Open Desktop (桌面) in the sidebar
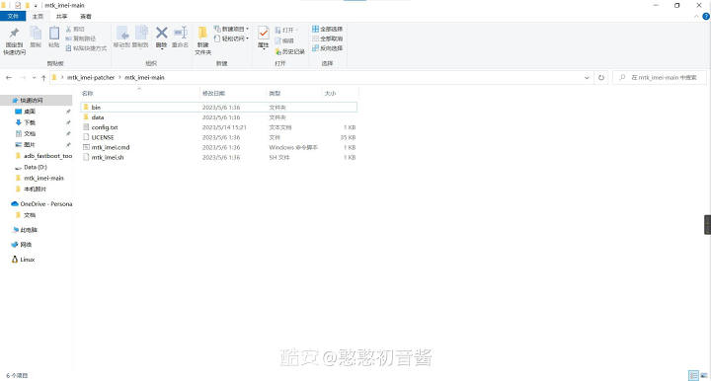Image resolution: width=711 pixels, height=381 pixels. [x=30, y=112]
